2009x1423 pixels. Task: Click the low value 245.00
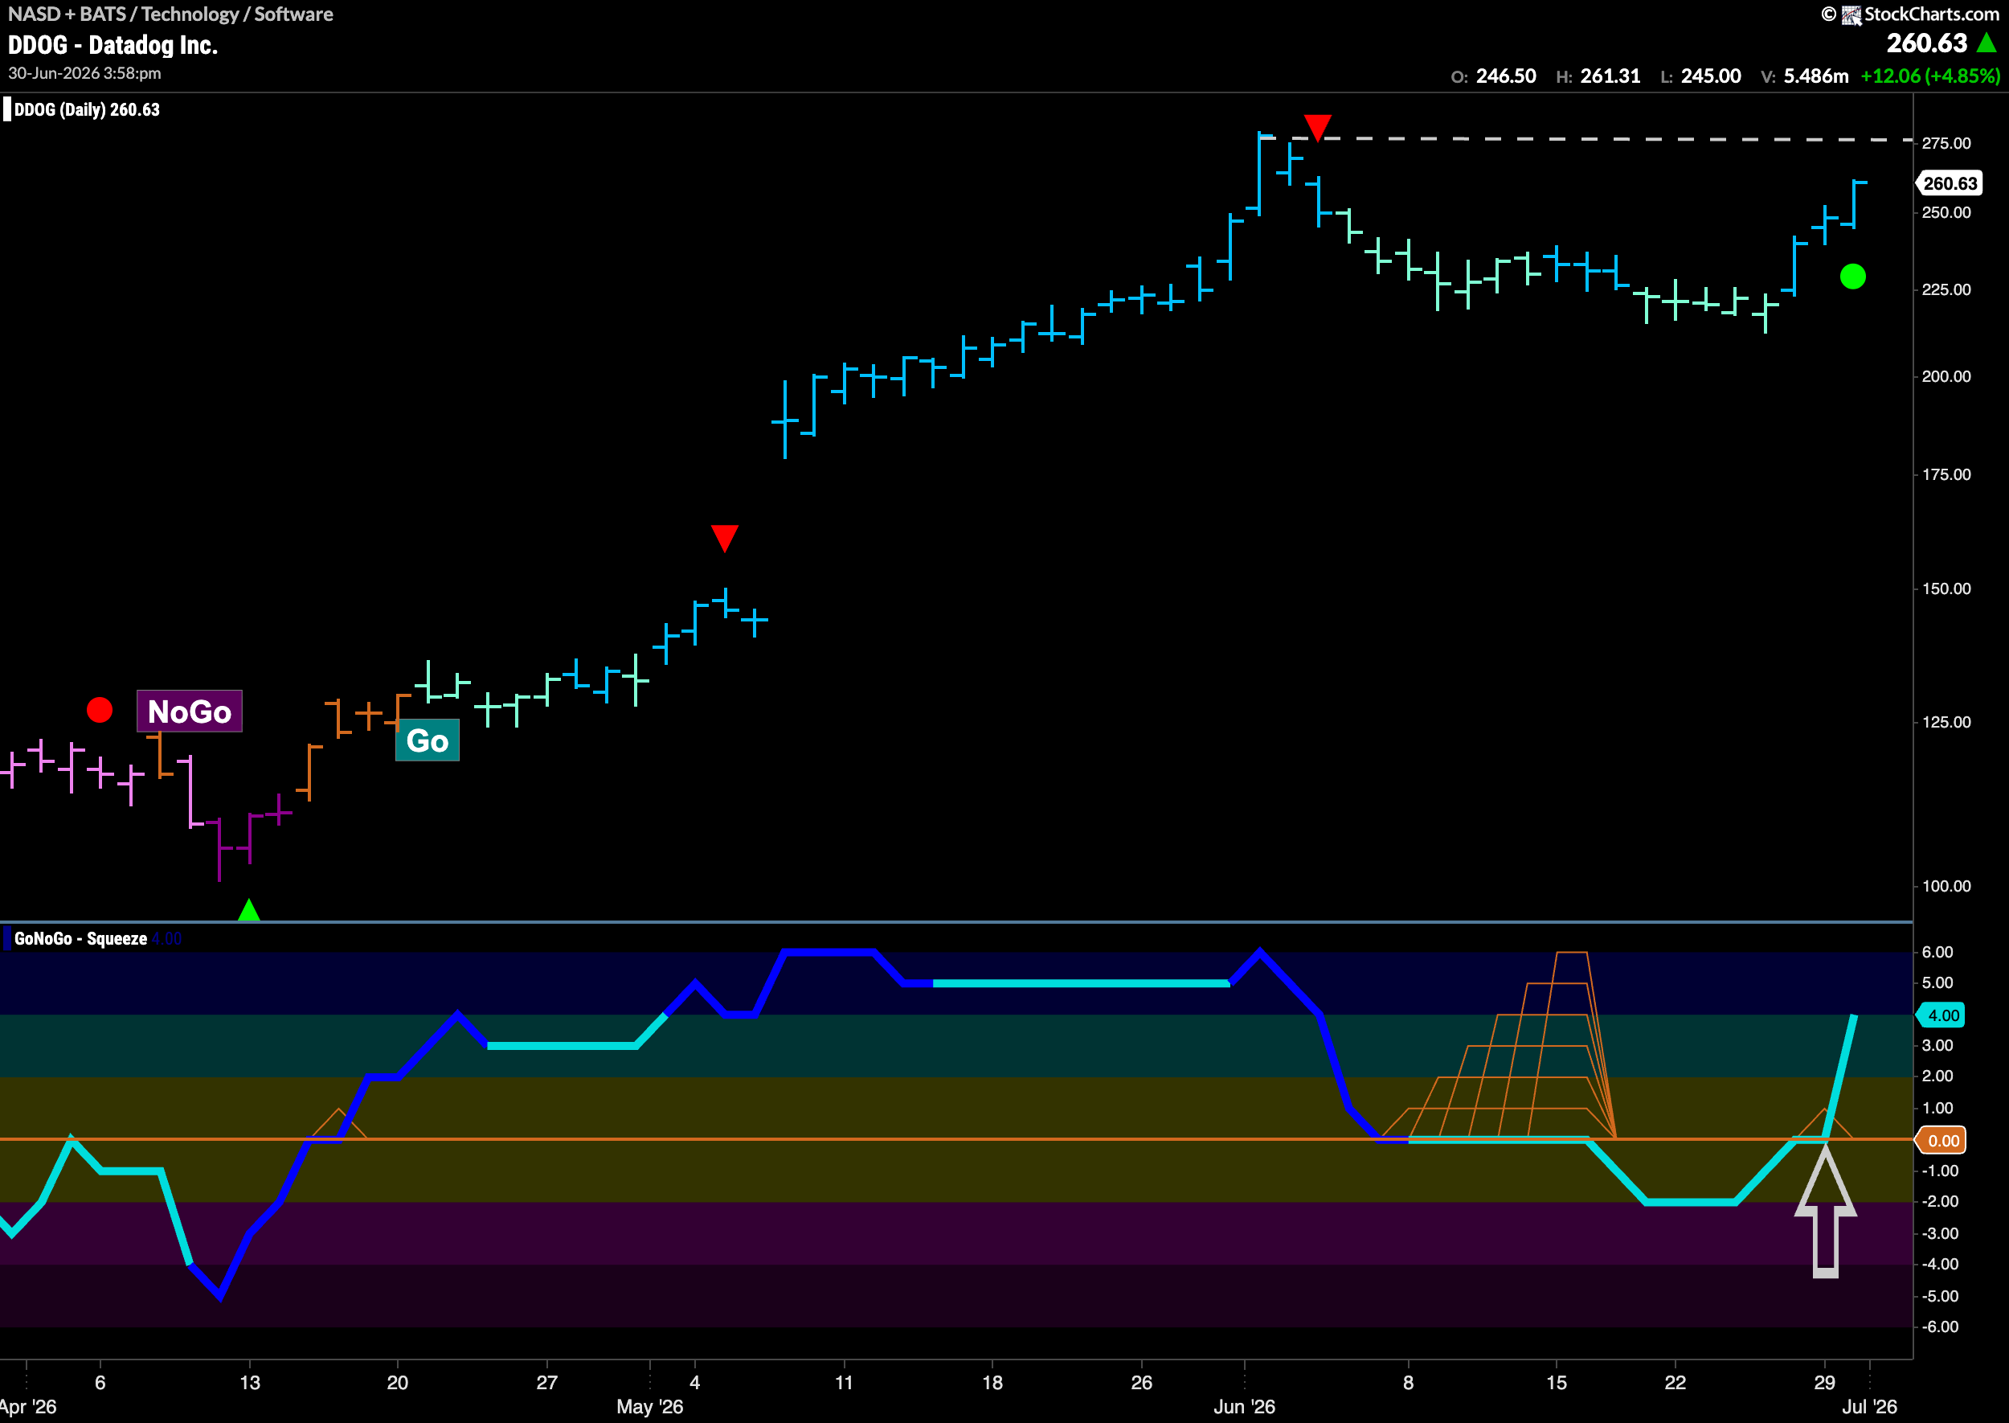click(1711, 76)
